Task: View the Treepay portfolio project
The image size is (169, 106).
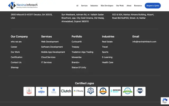Action: [x=76, y=47]
